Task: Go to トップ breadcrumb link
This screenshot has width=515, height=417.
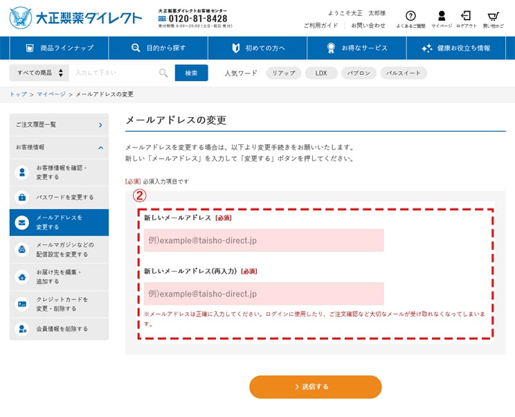Action: pyautogui.click(x=18, y=94)
